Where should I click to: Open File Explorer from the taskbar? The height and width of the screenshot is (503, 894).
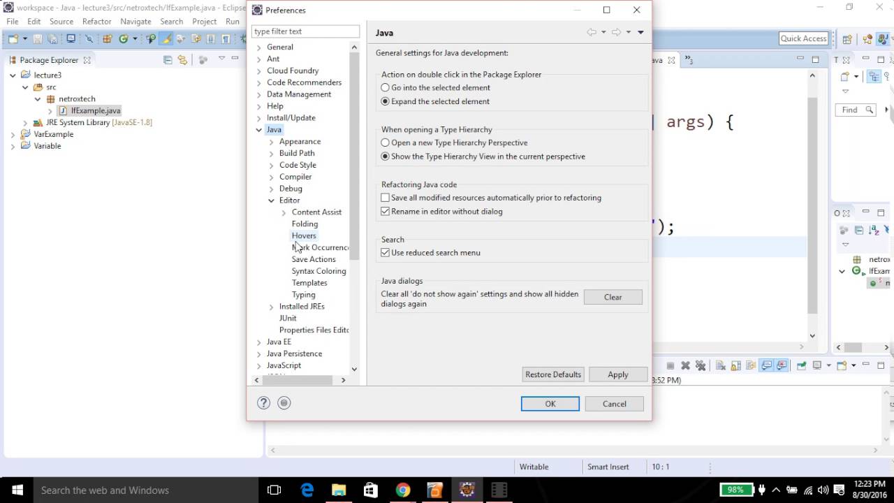(339, 490)
